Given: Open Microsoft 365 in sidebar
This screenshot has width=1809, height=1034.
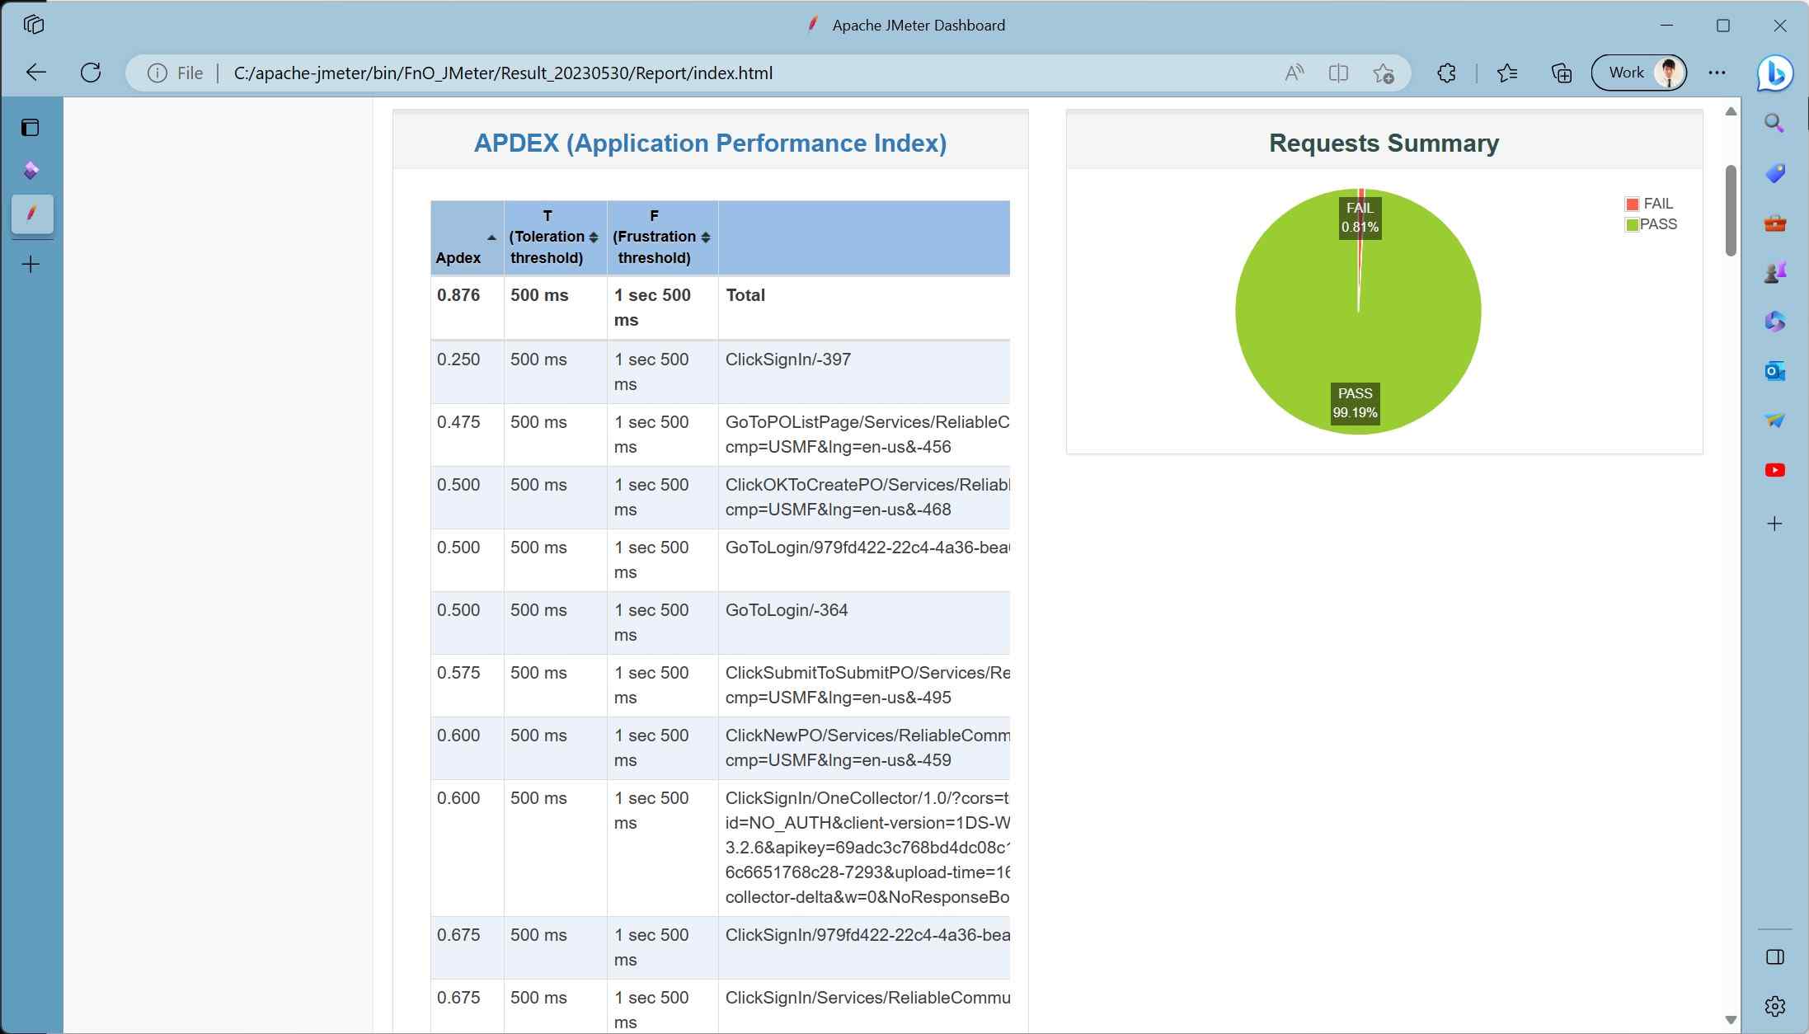Looking at the screenshot, I should point(1774,322).
